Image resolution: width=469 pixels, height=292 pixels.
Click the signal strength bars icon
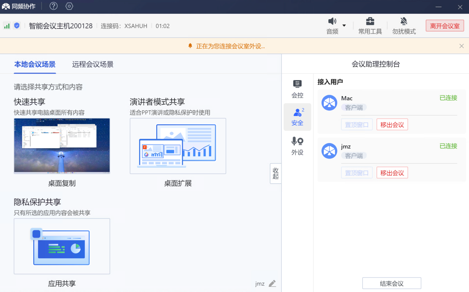coord(7,26)
